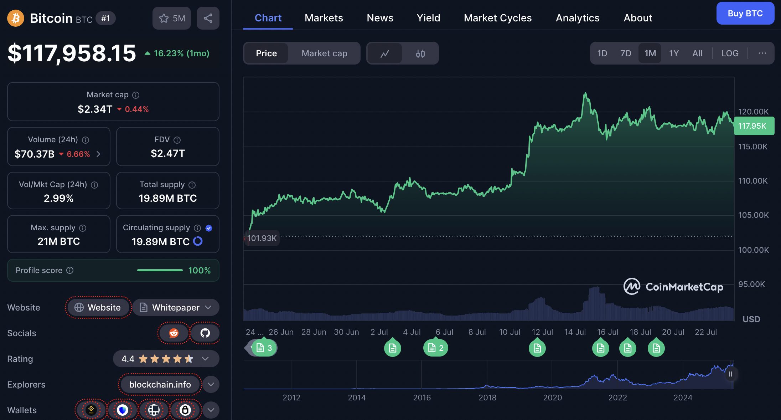Screen dimensions: 781x420
Task: Open Volume (24h) details arrow
Action: pos(98,154)
